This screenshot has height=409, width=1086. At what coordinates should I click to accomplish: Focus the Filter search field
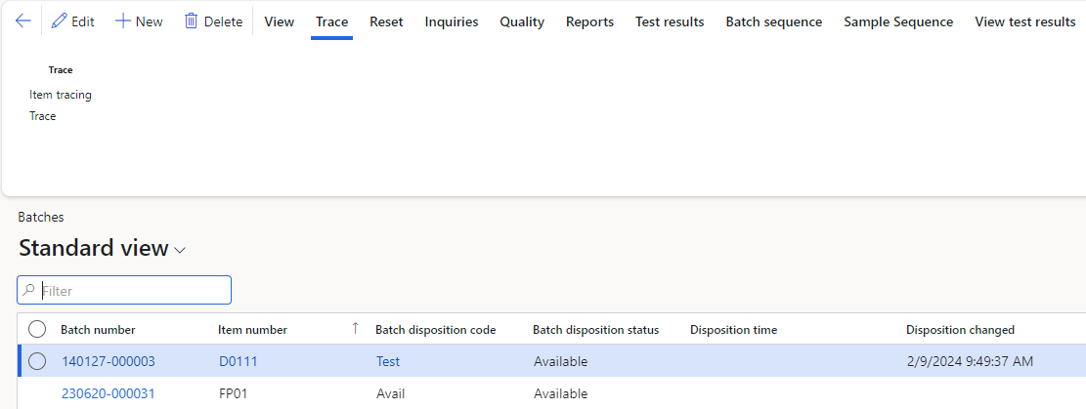tap(124, 291)
